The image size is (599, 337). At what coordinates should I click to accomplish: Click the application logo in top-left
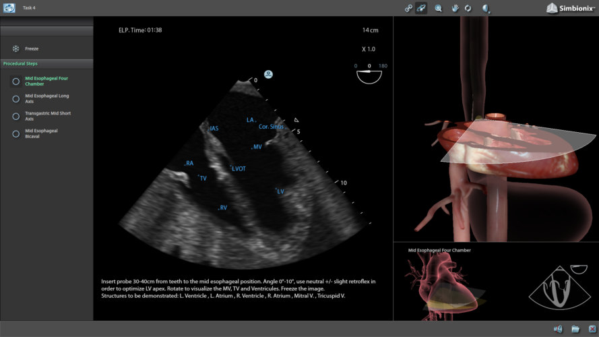(x=9, y=7)
